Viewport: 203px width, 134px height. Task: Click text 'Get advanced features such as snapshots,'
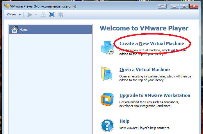149,102
